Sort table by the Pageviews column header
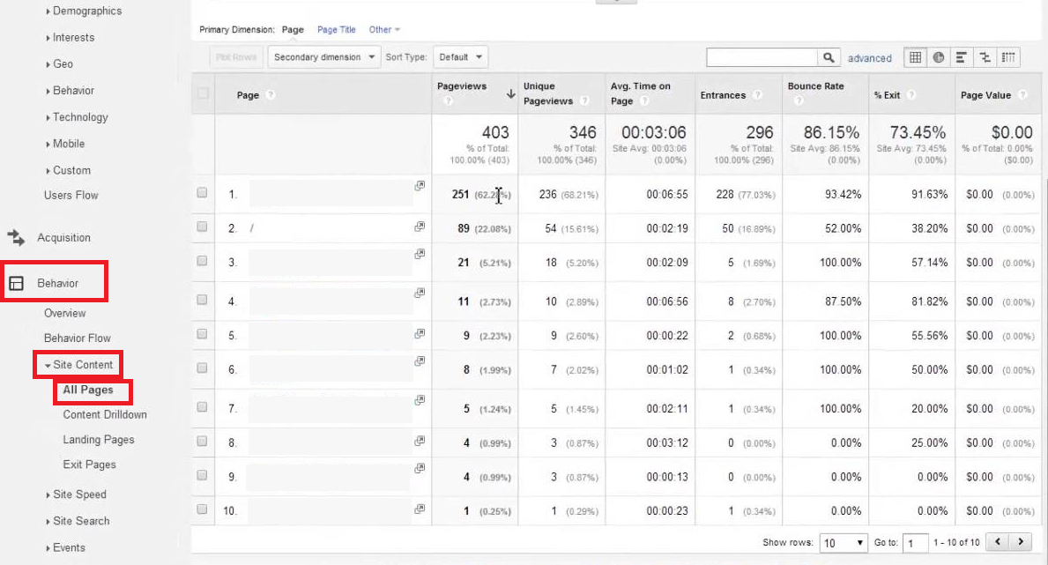The width and height of the screenshot is (1048, 565). [461, 86]
